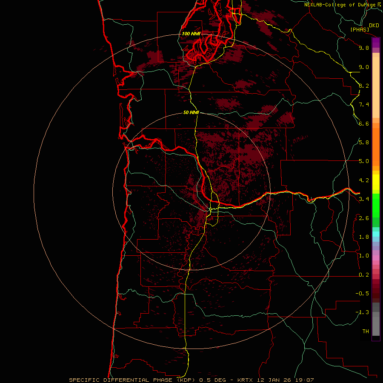Click the cyan swatch on the color bar
The height and width of the screenshot is (383, 383).
point(376,234)
